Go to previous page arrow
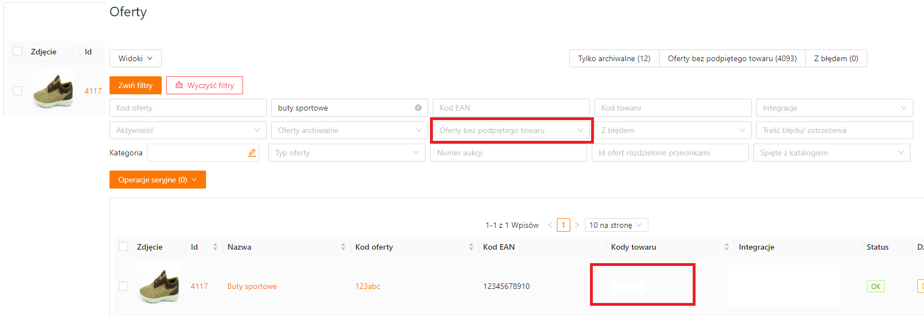This screenshot has width=924, height=317. 550,225
